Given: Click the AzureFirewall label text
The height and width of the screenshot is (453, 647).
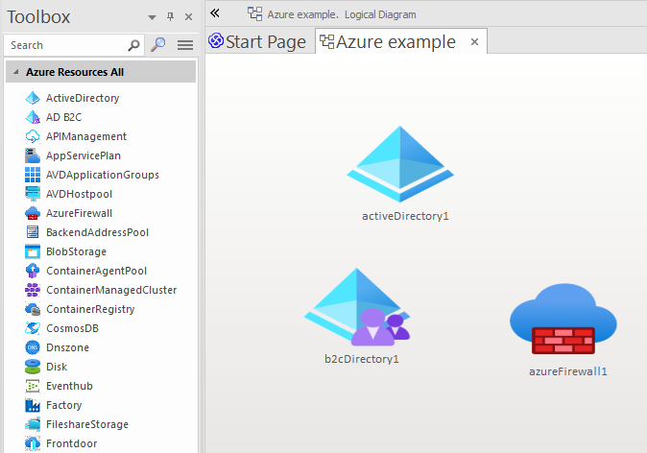Looking at the screenshot, I should (x=80, y=213).
